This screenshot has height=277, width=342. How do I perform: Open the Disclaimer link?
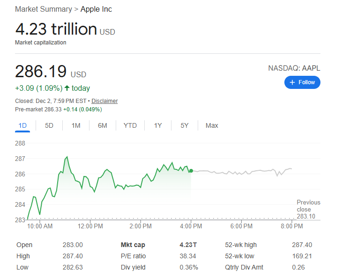pos(104,101)
